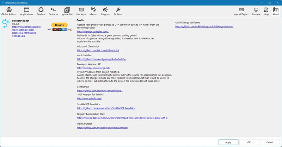The width and height of the screenshot is (282, 147).
Task: Click the Apply button
Action: 228,142
